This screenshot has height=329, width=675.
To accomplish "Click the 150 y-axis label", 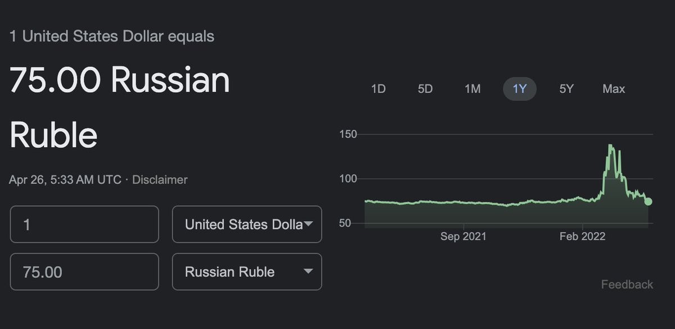I will pyautogui.click(x=348, y=134).
